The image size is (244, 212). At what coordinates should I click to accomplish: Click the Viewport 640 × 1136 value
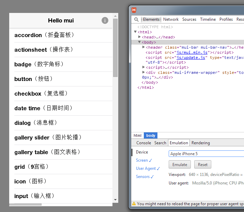[216, 175]
